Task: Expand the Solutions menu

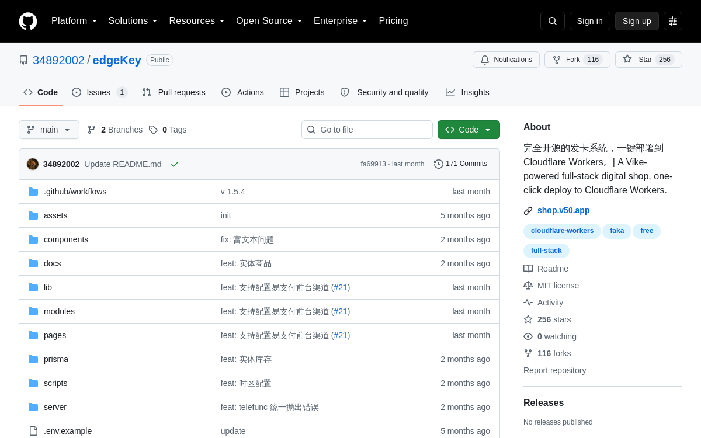Action: click(133, 21)
